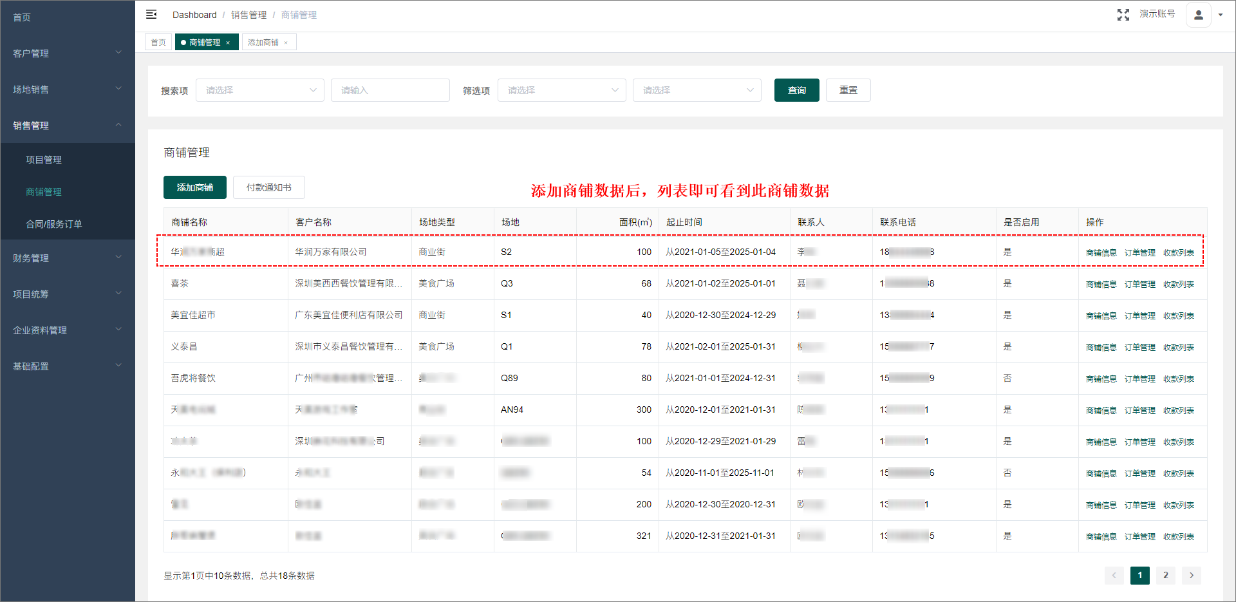Open 商铺信息 for 华润万家有限公司 row

pyautogui.click(x=1101, y=252)
